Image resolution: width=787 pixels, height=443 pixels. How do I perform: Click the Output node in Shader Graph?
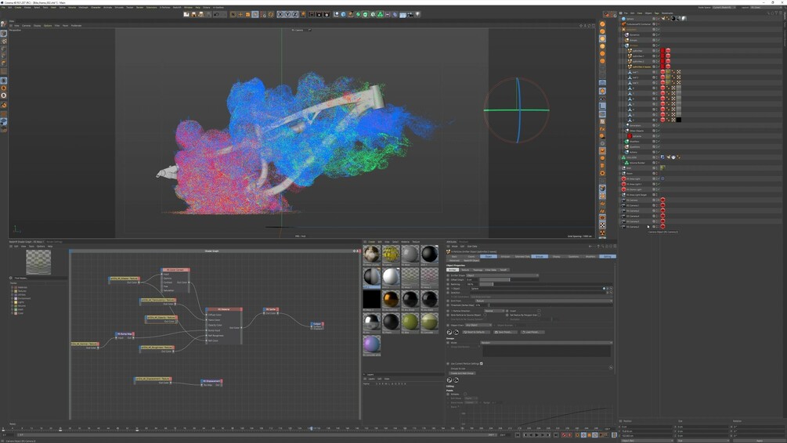click(316, 326)
